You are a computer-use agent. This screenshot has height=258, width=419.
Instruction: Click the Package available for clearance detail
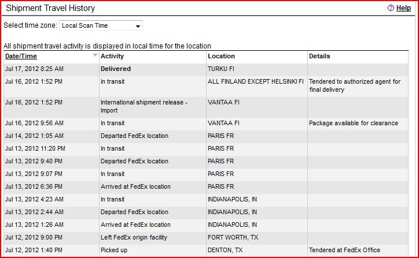pyautogui.click(x=354, y=123)
